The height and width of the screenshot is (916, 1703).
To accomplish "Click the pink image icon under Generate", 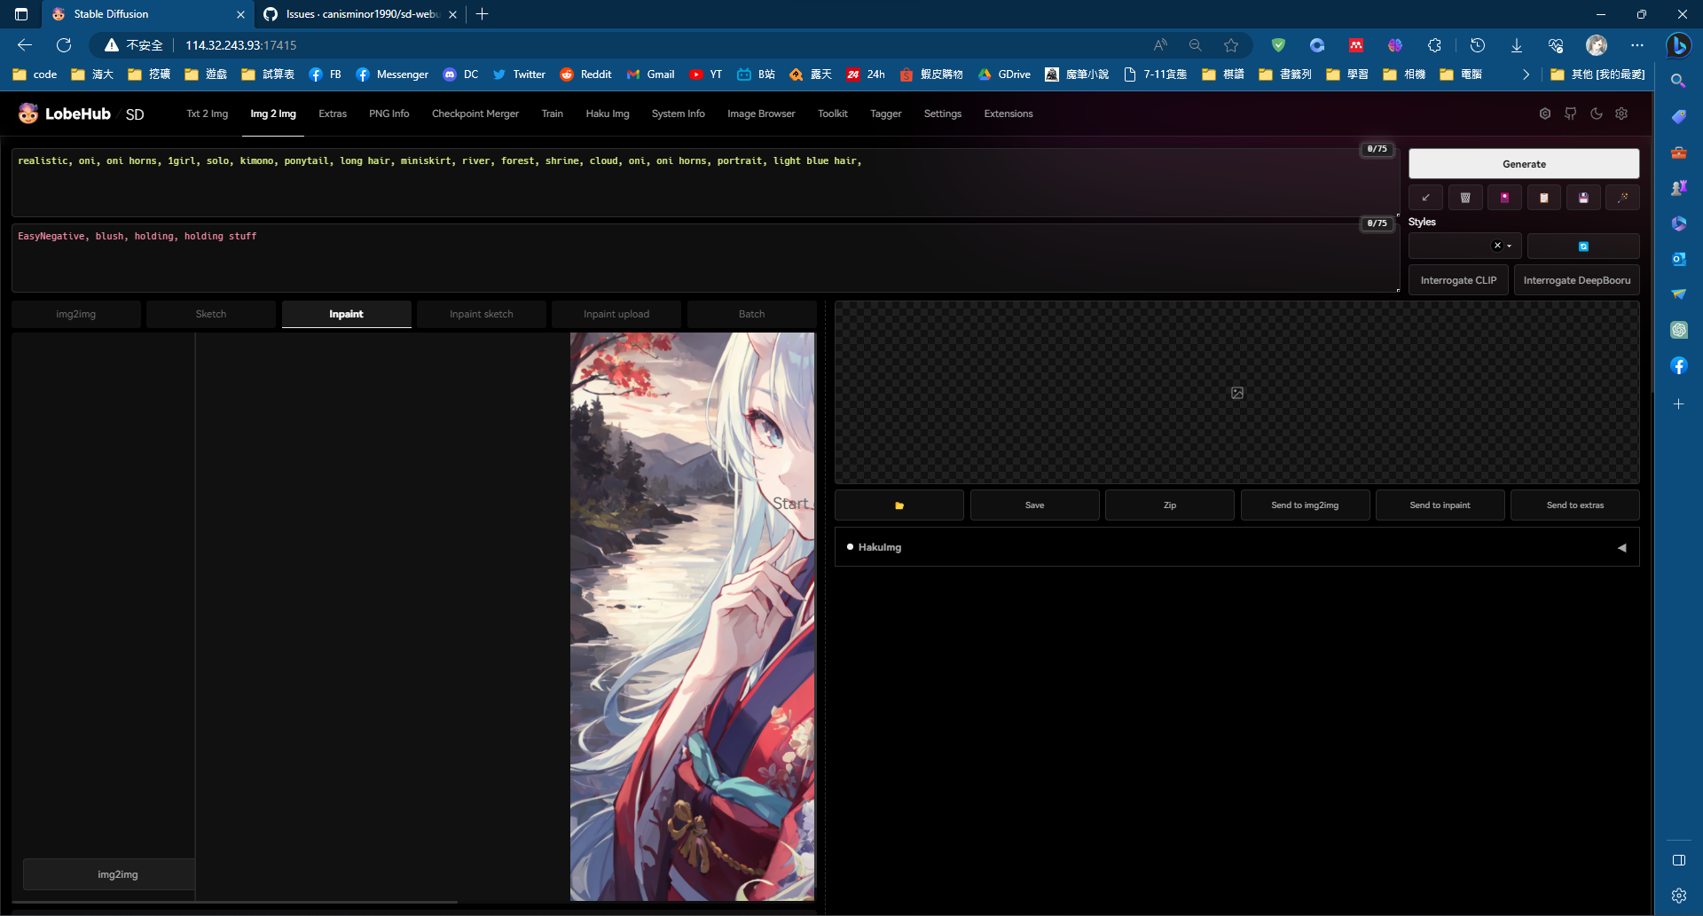I will (1504, 198).
